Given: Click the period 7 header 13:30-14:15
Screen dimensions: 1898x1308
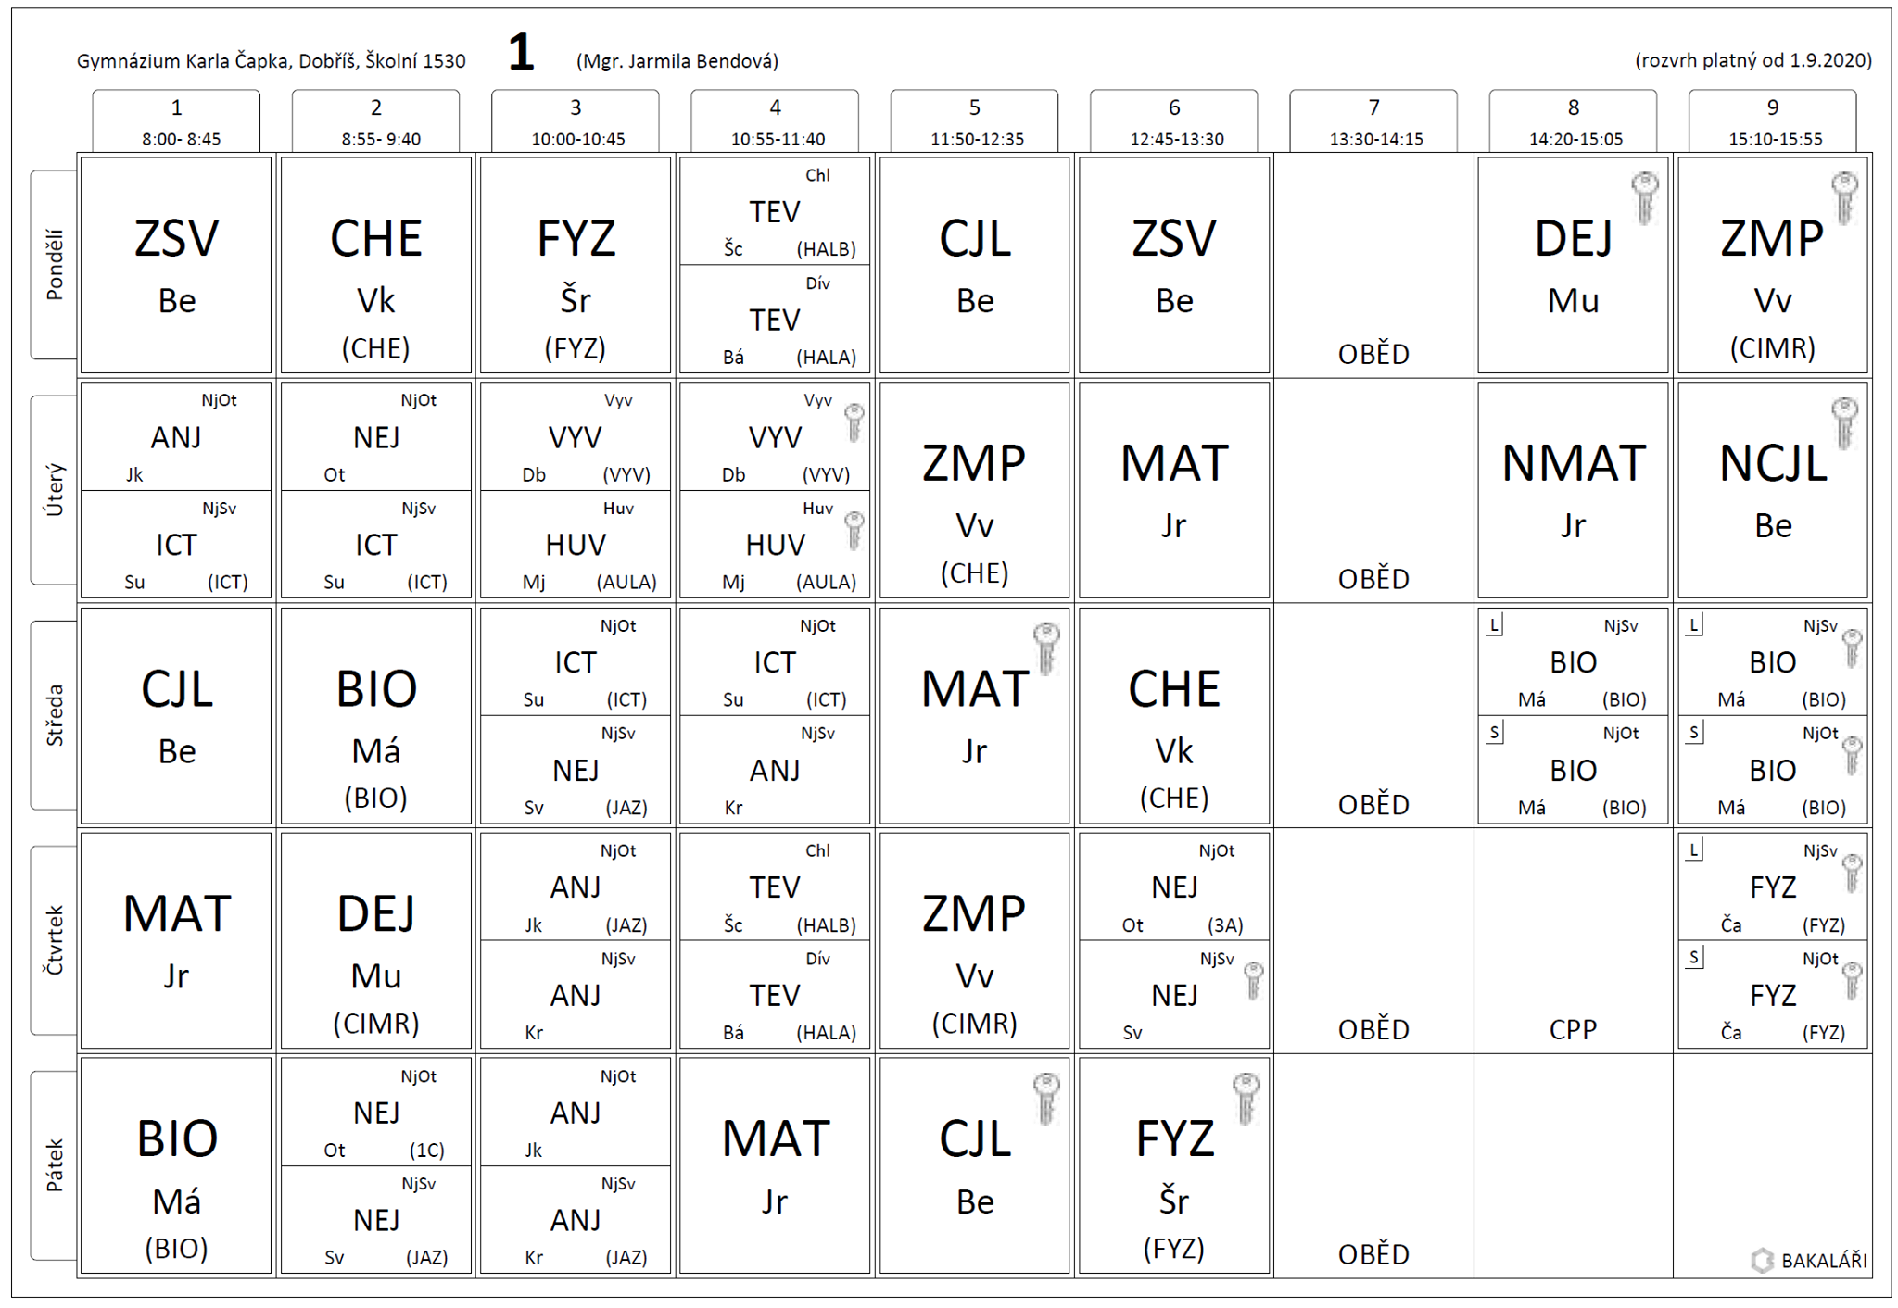Looking at the screenshot, I should pos(1373,121).
